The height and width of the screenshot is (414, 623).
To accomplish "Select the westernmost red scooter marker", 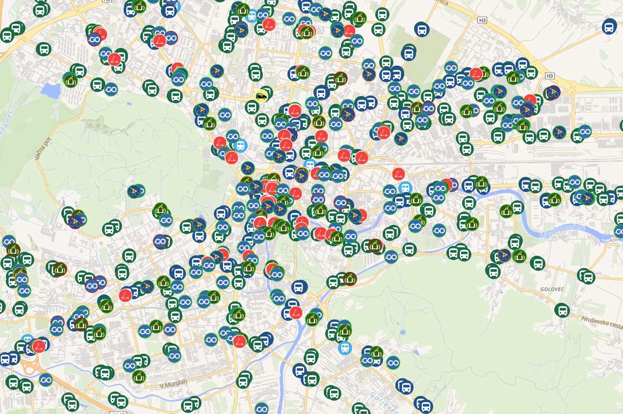I will 39,346.
